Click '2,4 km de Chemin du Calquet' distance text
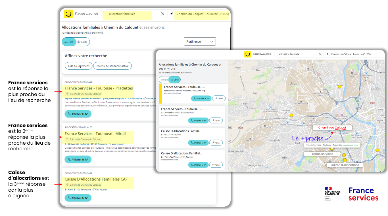Screen dimensions: 388x216 [85, 139]
